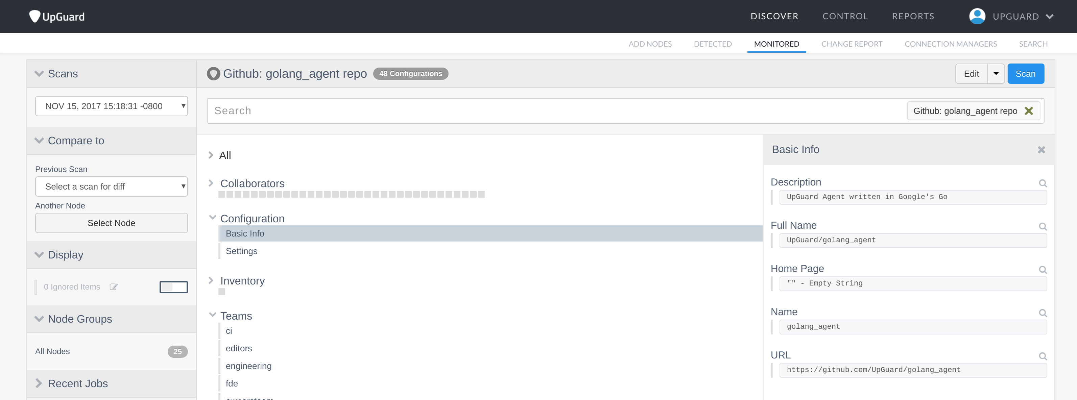The height and width of the screenshot is (400, 1077).
Task: Click the magnifier icon next to Name
Action: (x=1043, y=313)
